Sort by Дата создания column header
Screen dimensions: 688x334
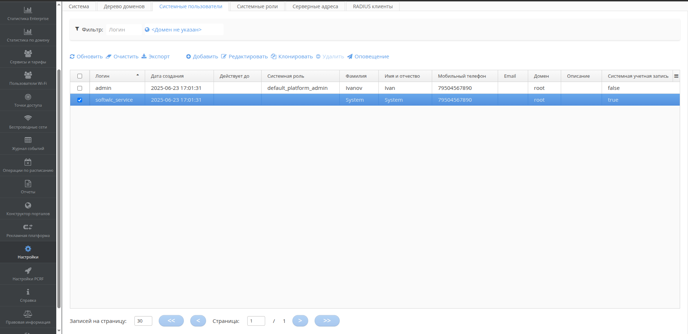179,76
